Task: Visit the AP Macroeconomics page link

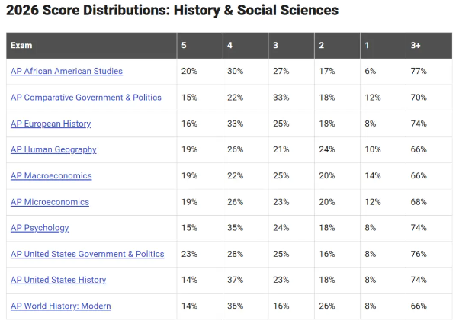Action: (51, 175)
